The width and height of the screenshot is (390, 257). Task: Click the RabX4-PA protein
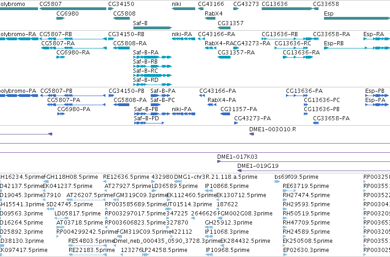212,105
